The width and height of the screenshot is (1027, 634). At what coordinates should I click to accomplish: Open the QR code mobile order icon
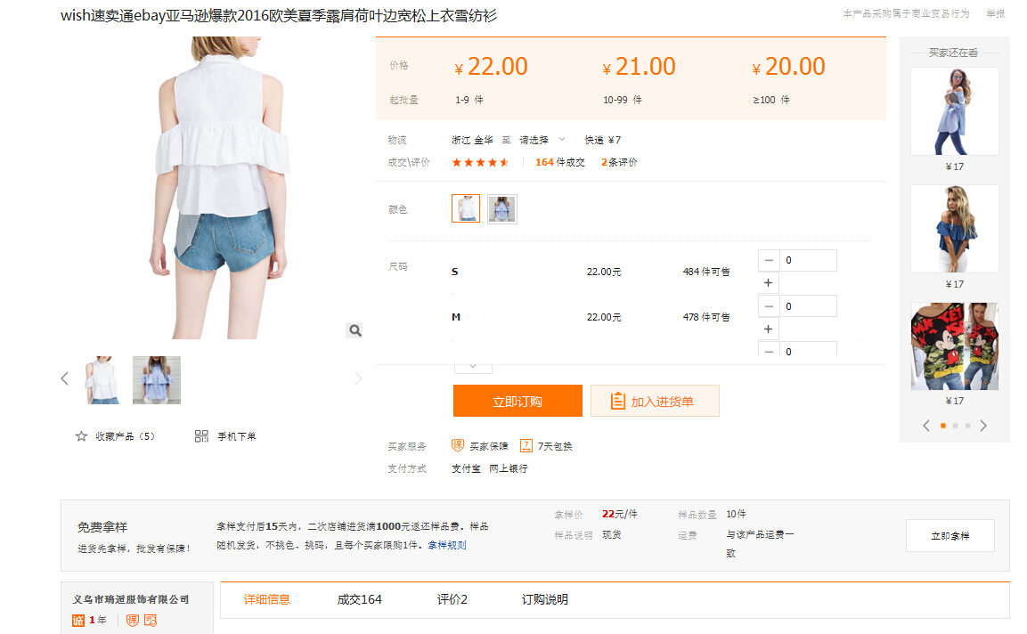point(201,436)
